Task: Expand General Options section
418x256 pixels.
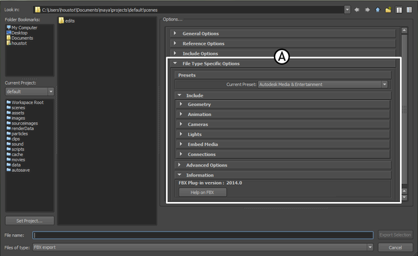Action: coord(283,33)
